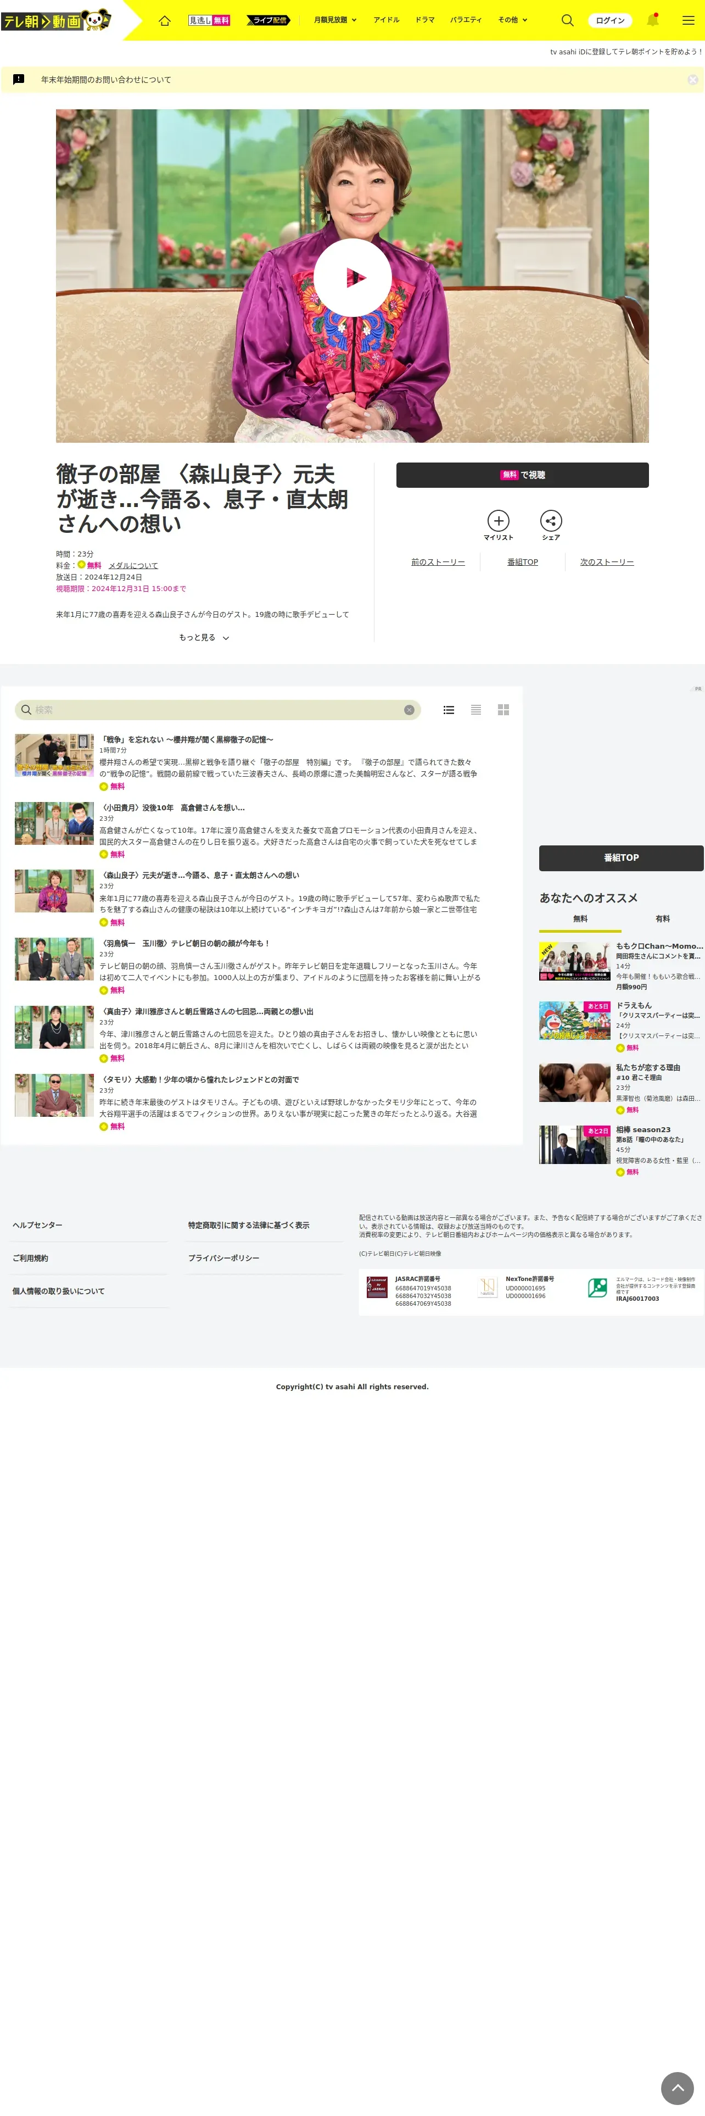Expand the その他 dropdown menu
Image resolution: width=705 pixels, height=2116 pixels.
coord(512,20)
